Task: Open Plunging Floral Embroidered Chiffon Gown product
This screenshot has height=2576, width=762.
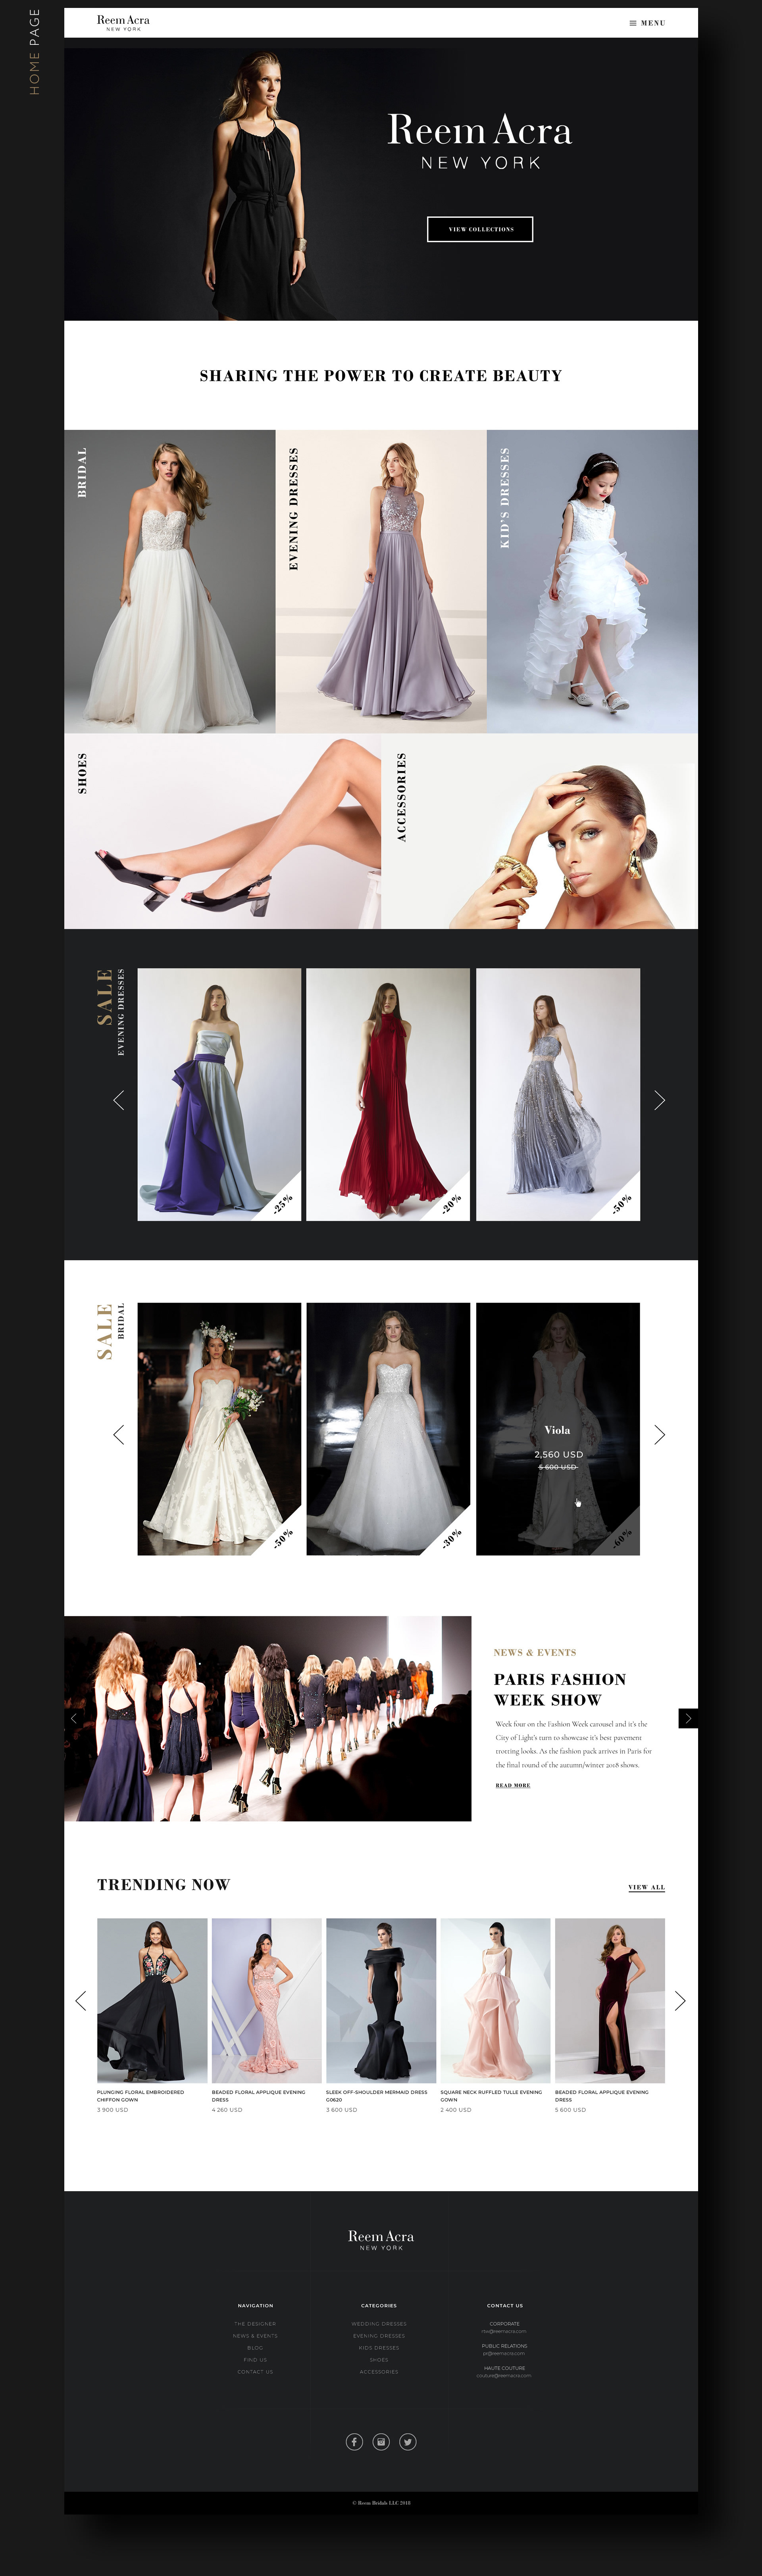Action: tap(152, 2000)
